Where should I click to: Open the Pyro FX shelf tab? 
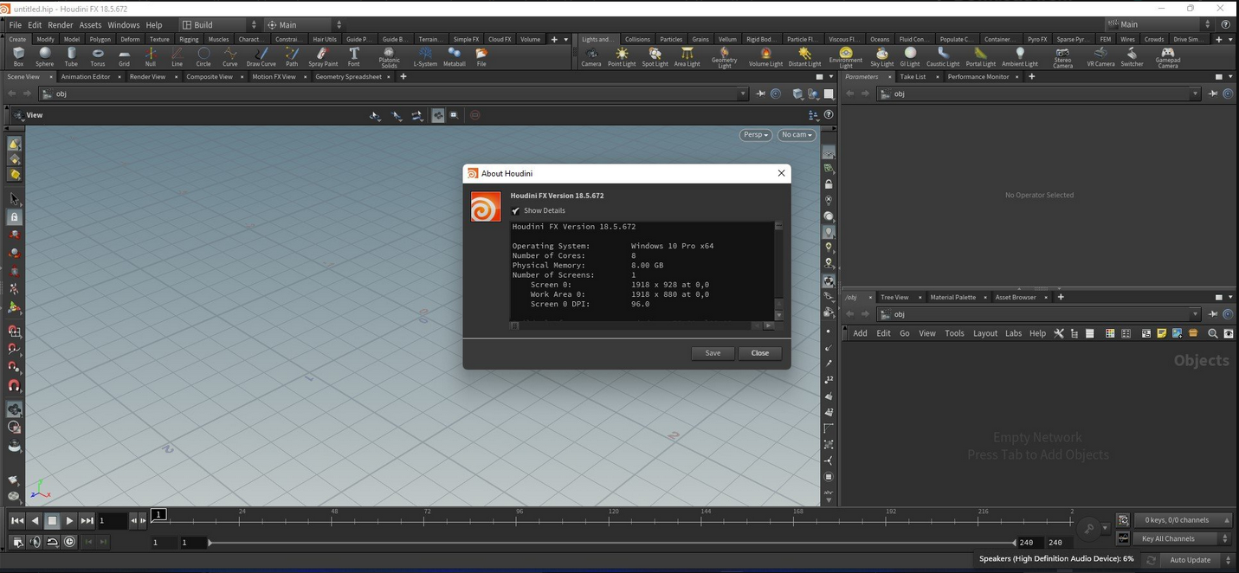[1036, 39]
